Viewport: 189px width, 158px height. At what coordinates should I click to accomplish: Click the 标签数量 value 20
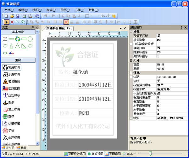(x=172, y=40)
